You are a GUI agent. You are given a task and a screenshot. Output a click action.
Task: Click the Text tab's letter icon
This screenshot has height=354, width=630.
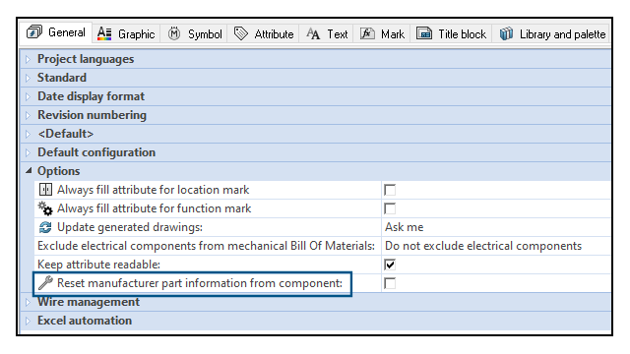[313, 34]
